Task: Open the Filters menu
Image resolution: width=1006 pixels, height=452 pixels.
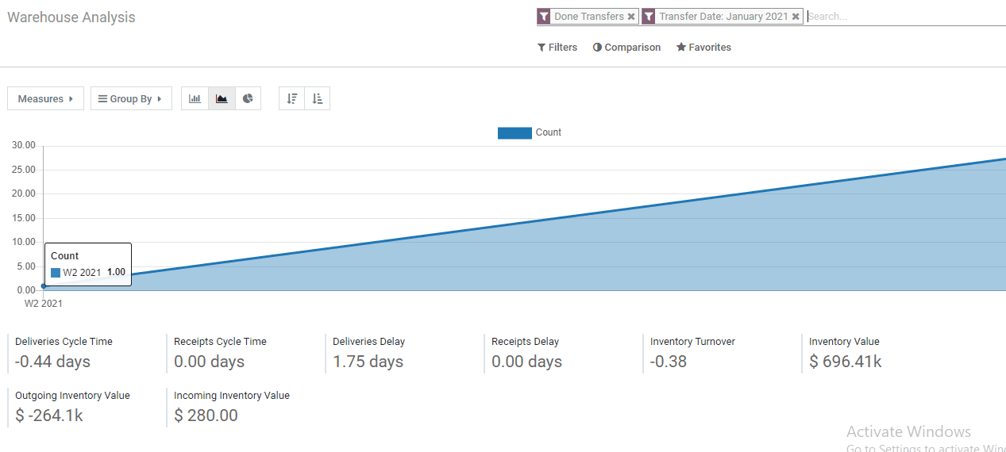Action: click(557, 47)
